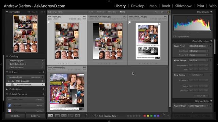Open the Slideshow module
The width and height of the screenshot is (218, 122).
tap(183, 6)
